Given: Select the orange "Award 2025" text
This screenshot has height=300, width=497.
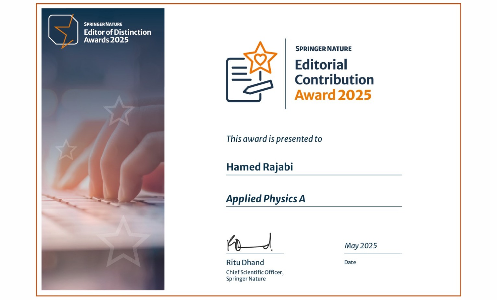Looking at the screenshot, I should (333, 95).
